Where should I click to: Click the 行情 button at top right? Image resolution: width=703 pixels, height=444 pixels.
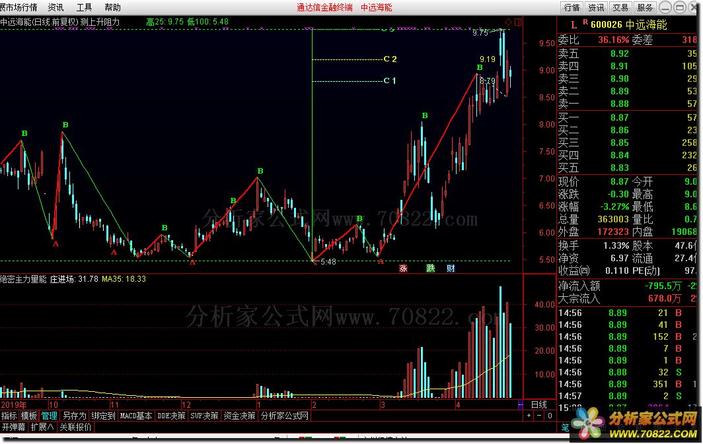point(572,8)
